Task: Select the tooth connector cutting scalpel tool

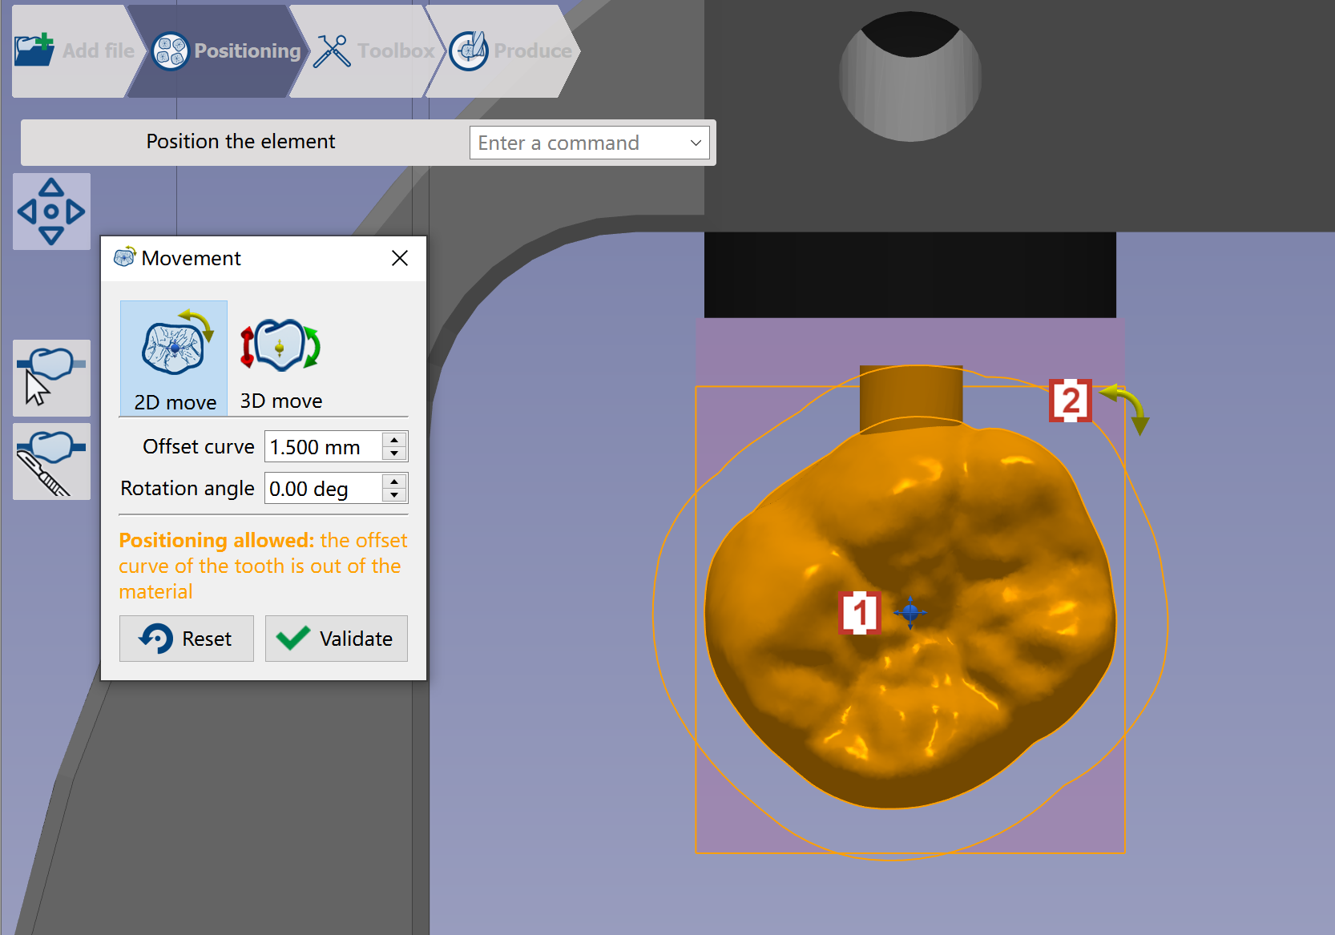Action: pos(51,461)
